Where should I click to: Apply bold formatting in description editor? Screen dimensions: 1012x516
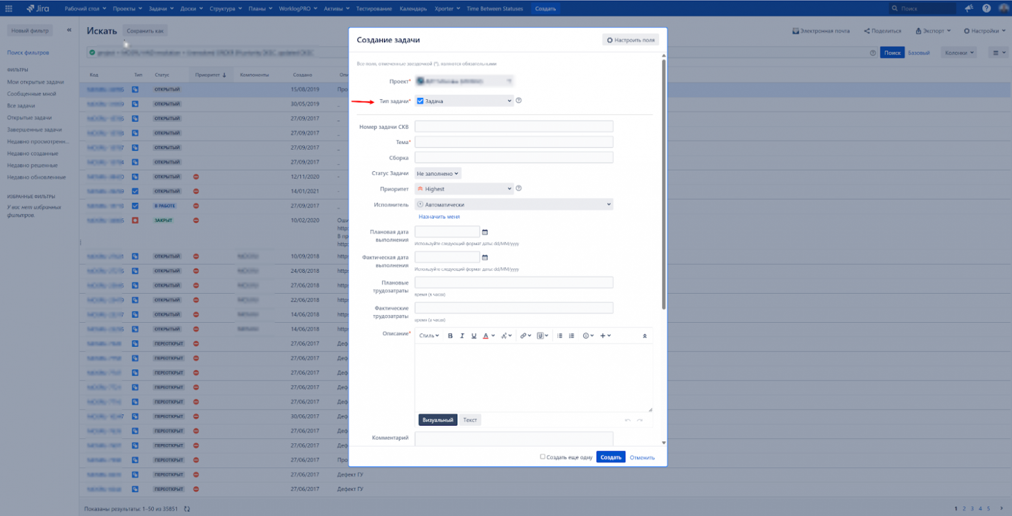451,335
